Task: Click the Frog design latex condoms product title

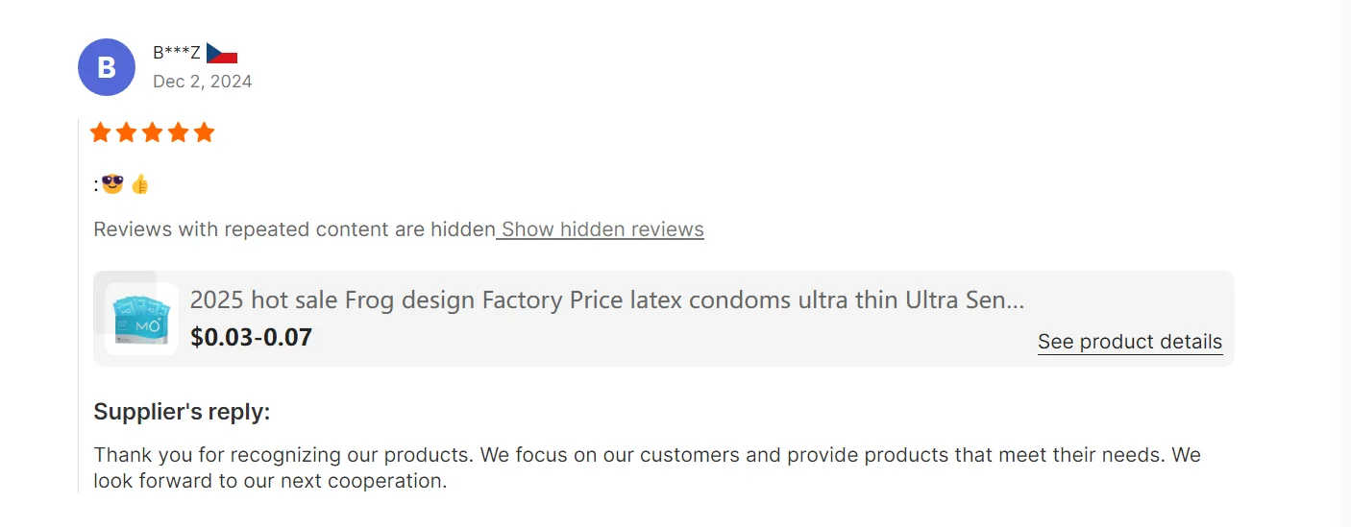Action: coord(606,300)
